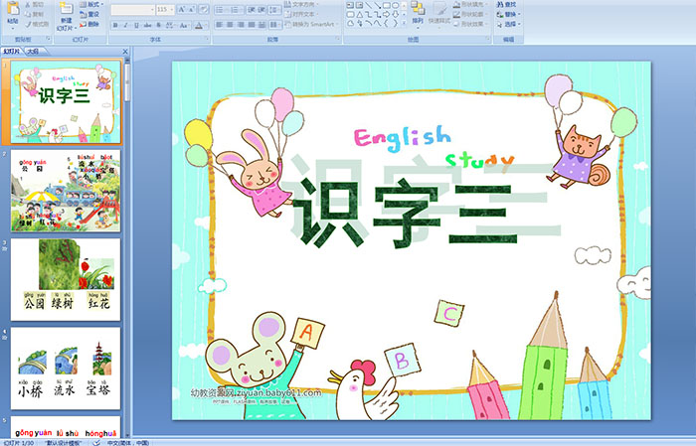Open the Line Spacing dropdown
The height and width of the screenshot is (446, 696).
[x=274, y=10]
